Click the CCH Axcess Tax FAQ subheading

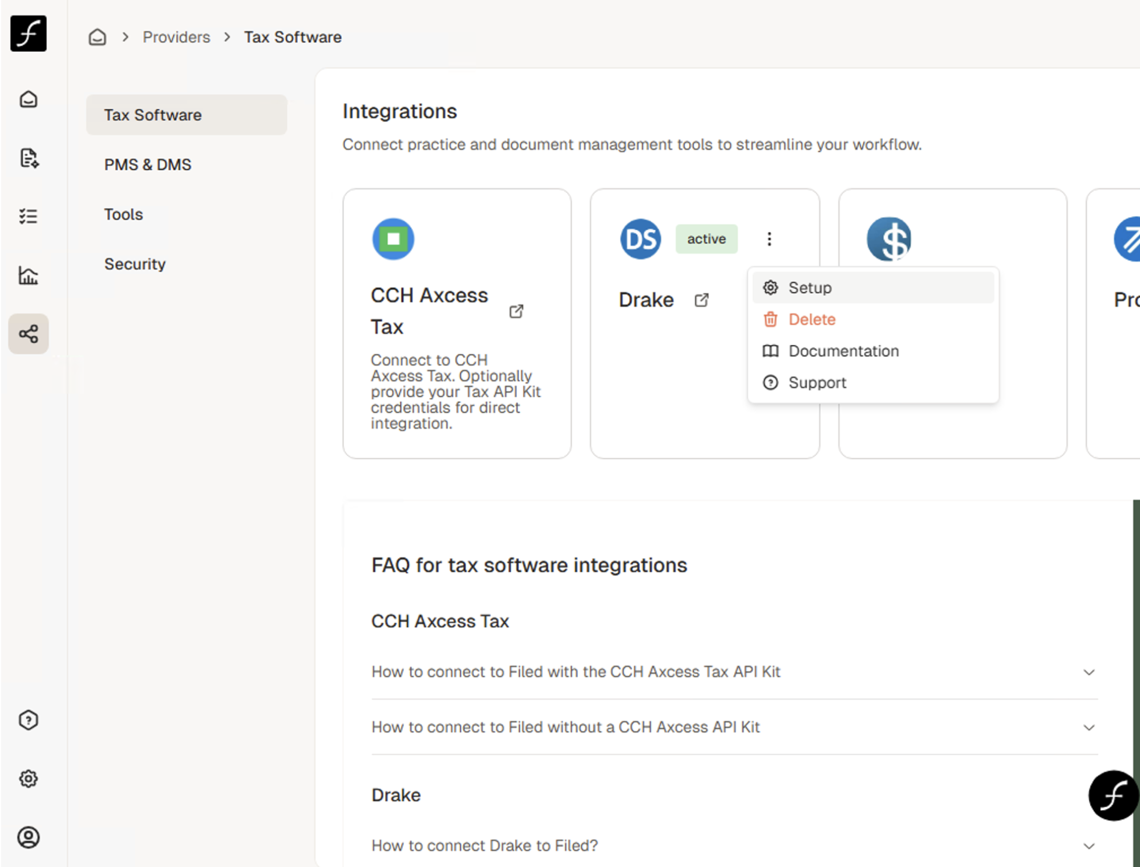click(x=440, y=621)
